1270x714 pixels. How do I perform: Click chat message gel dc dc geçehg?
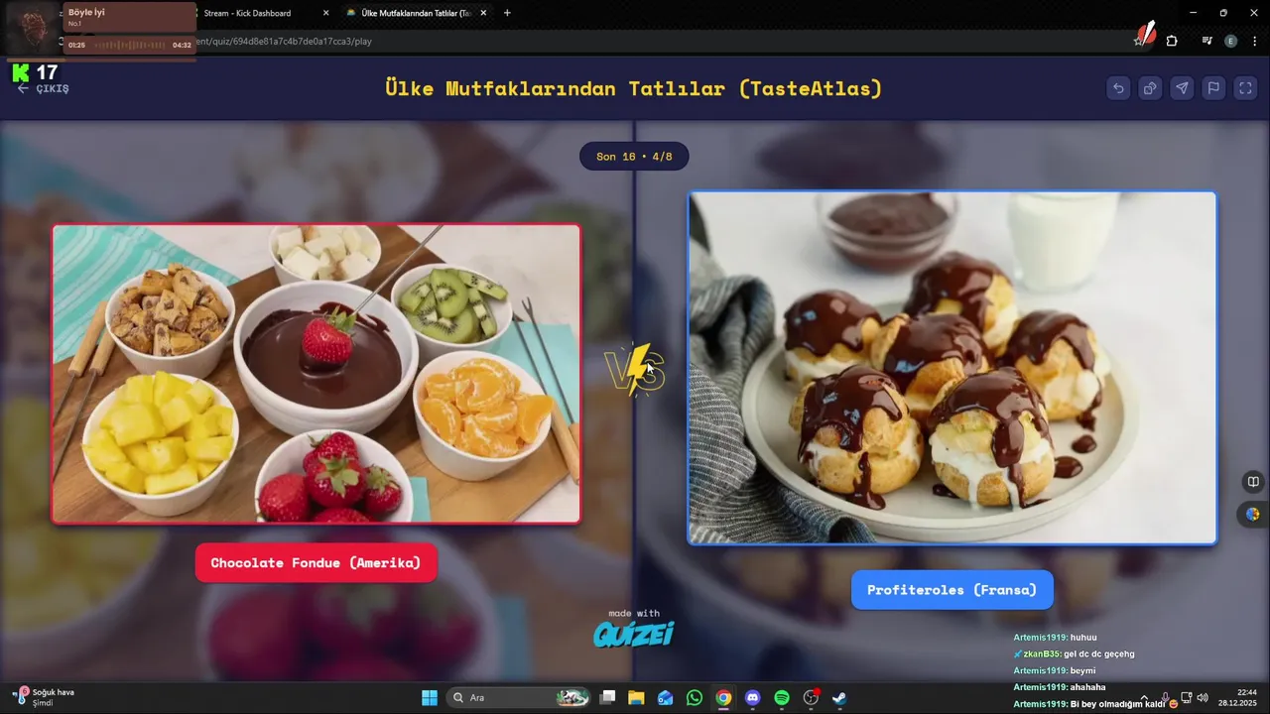1099,654
